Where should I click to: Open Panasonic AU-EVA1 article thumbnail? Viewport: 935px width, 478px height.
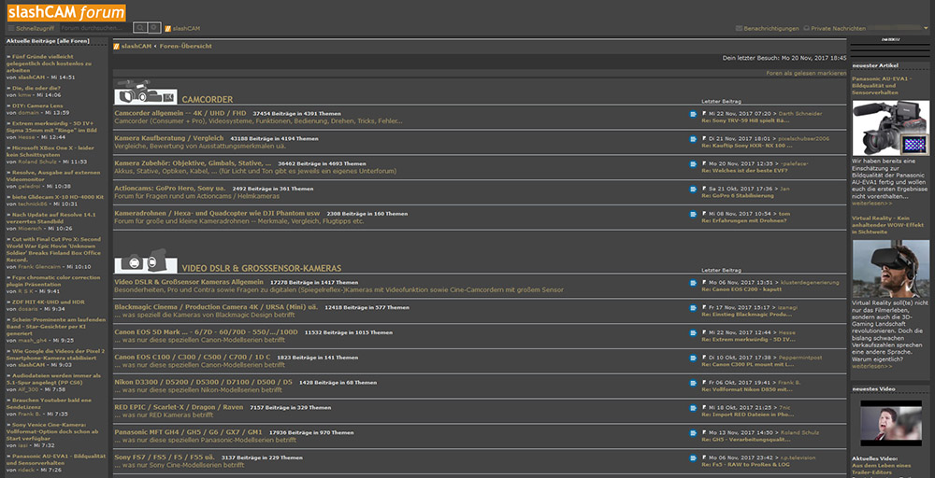pyautogui.click(x=890, y=127)
